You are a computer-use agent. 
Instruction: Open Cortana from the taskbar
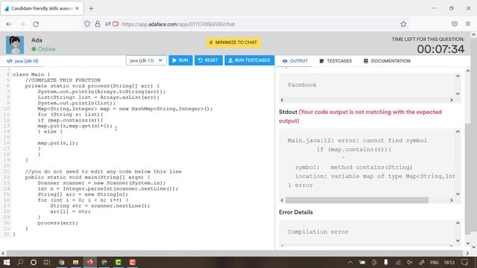click(34, 262)
